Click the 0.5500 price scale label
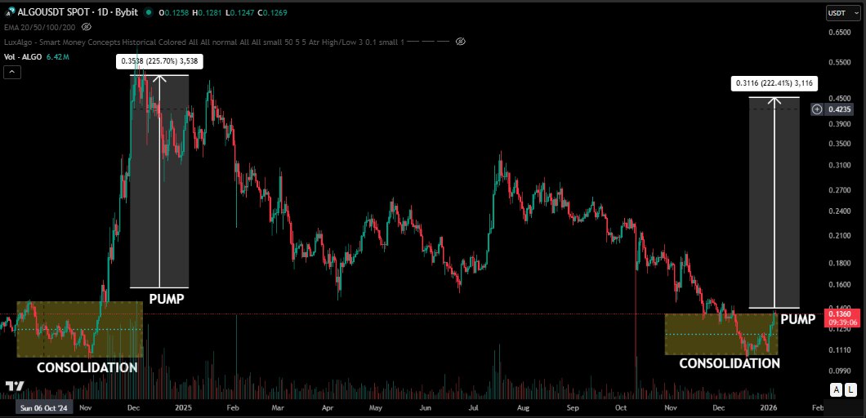 840,63
